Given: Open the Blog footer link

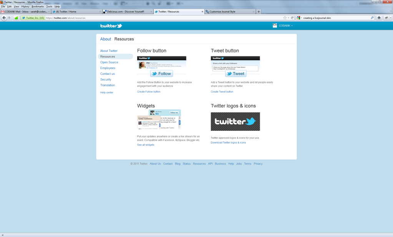Looking at the screenshot, I should pyautogui.click(x=178, y=164).
